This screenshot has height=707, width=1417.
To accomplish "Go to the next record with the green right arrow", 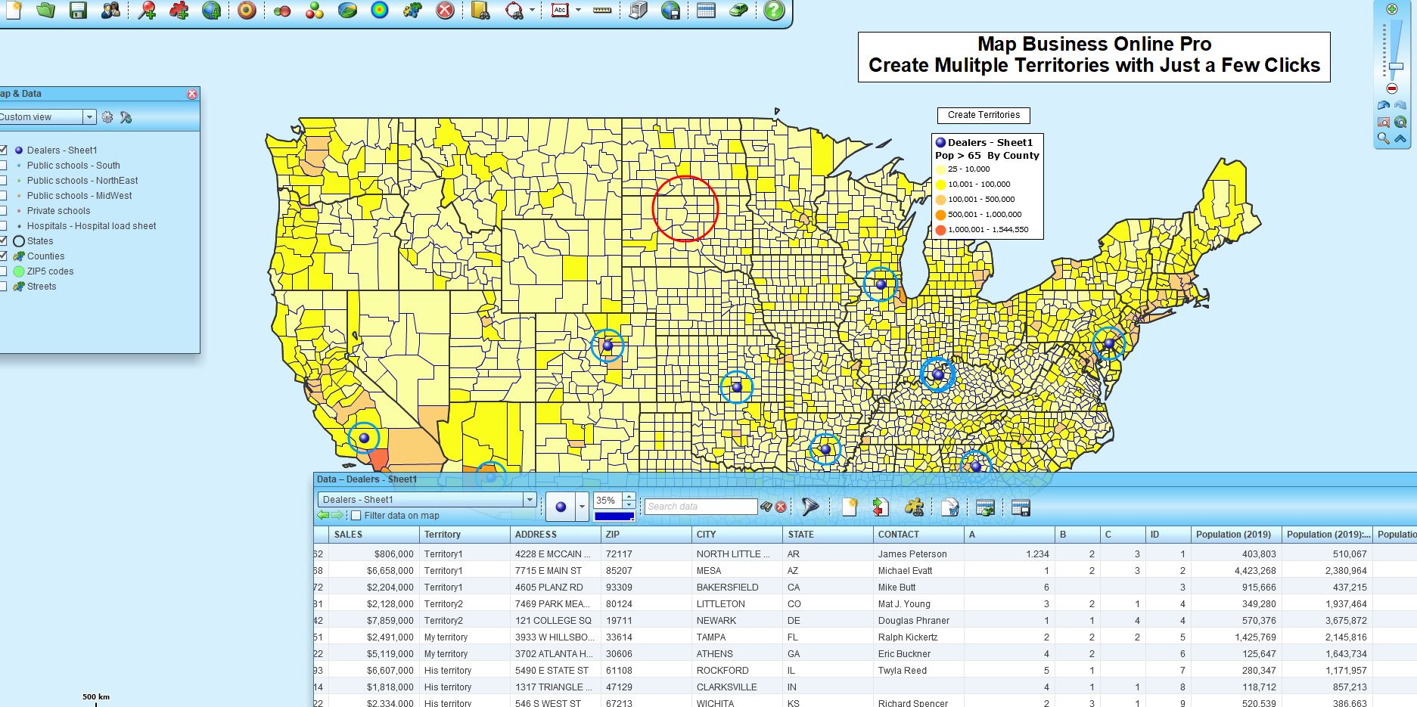I will [337, 516].
